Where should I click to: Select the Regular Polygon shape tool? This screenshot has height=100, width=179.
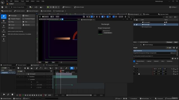pos(15,19)
